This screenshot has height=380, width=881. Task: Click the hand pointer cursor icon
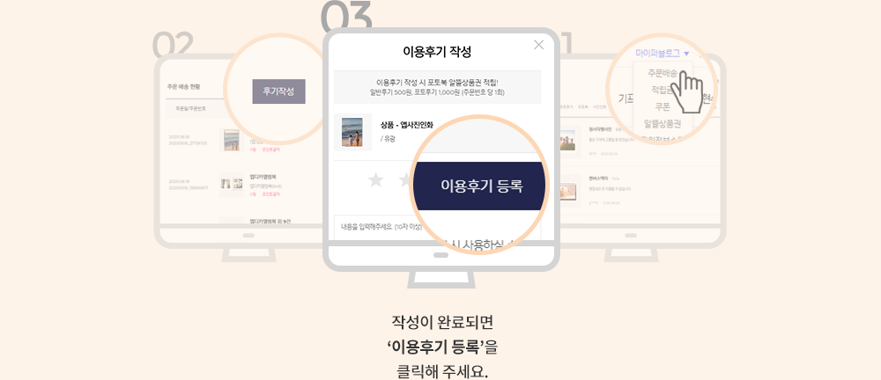[x=686, y=91]
